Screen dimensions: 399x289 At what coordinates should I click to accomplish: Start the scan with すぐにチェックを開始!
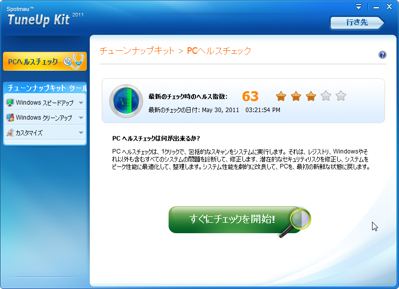click(239, 220)
